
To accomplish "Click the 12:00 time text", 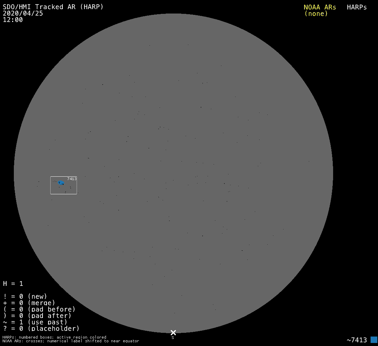I will point(13,20).
